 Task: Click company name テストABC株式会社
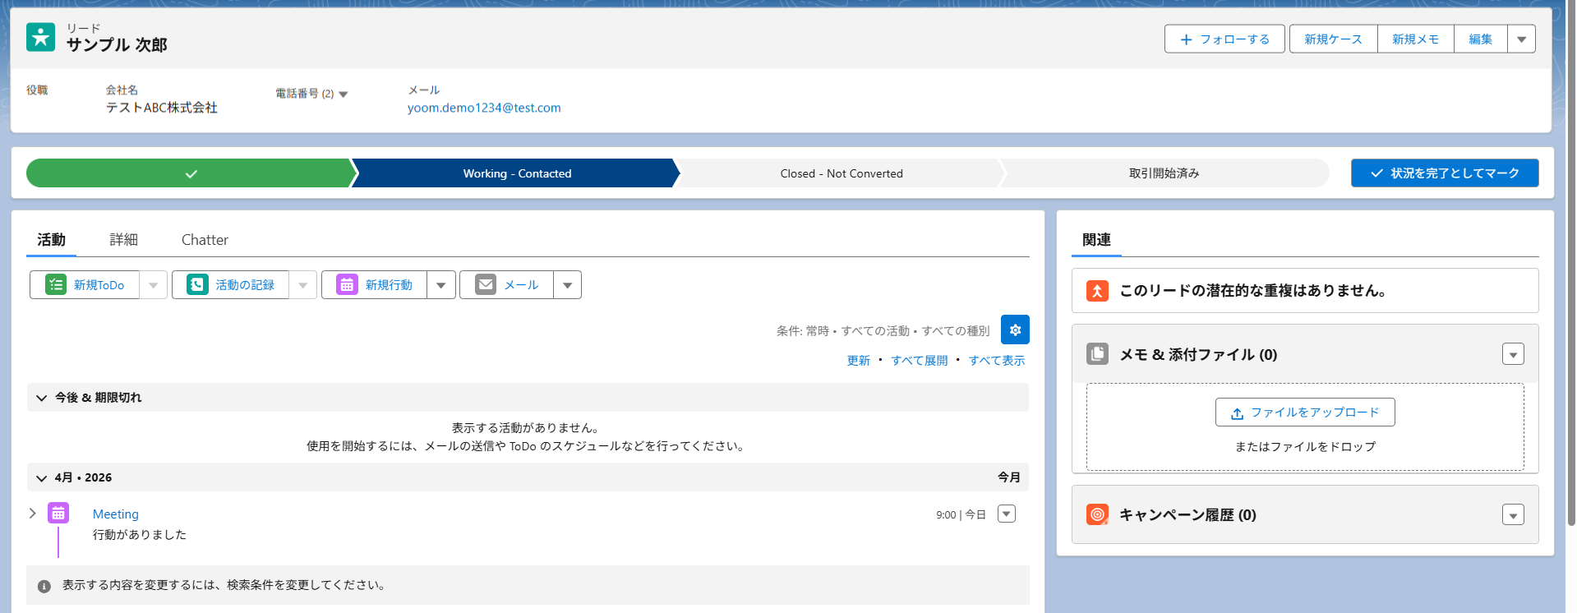pos(162,108)
